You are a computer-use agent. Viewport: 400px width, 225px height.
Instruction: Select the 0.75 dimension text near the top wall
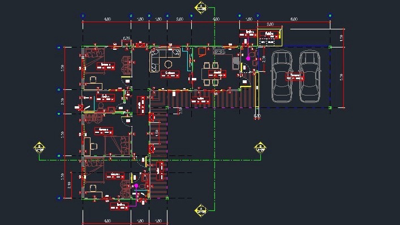click(127, 38)
